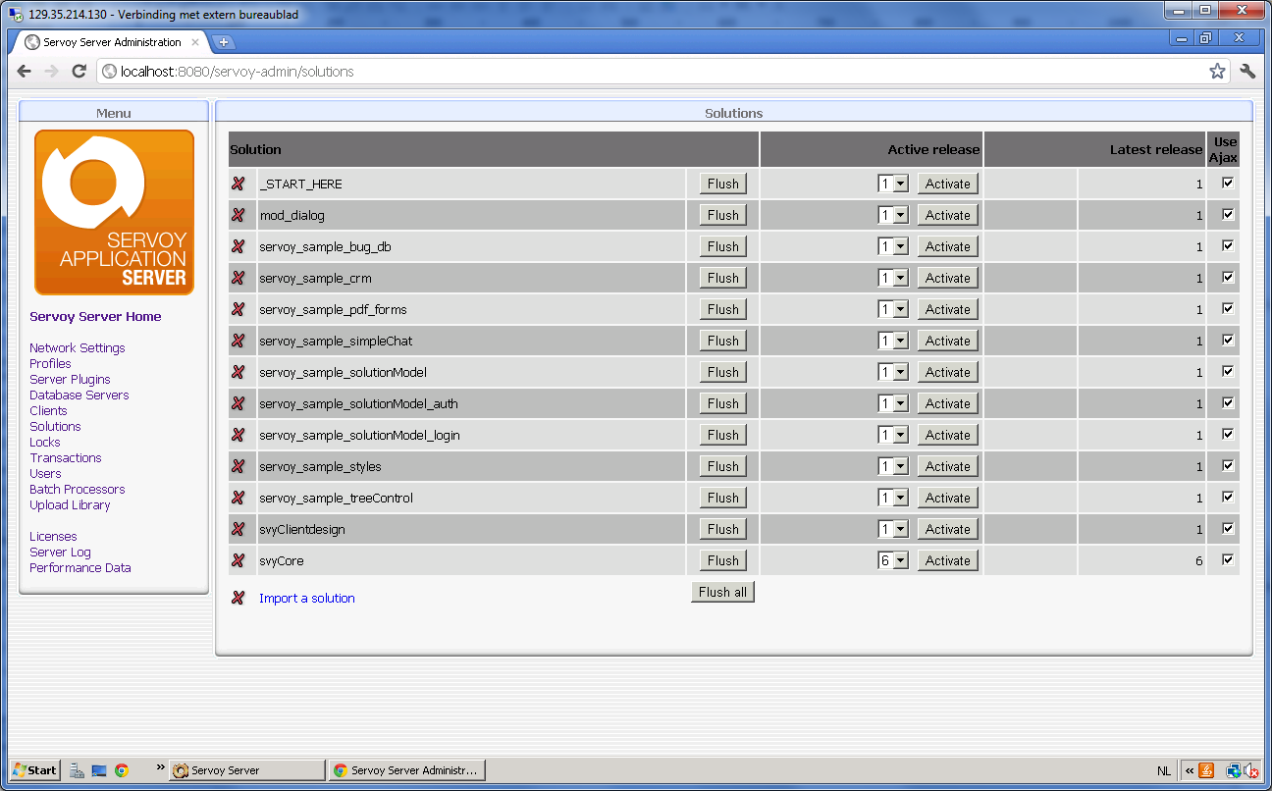Screen dimensions: 1272x791
Task: Open svyCore release dropdown showing 6
Action: [x=894, y=560]
